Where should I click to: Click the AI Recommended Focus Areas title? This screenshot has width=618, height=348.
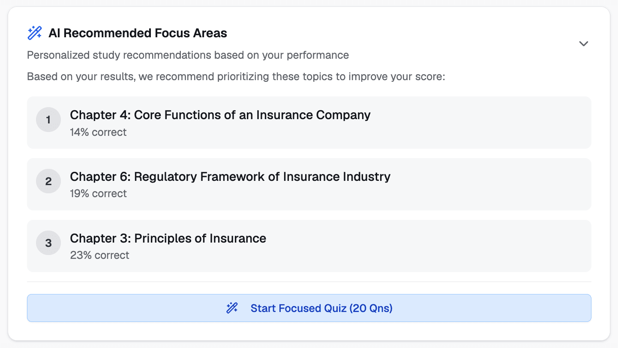pyautogui.click(x=138, y=33)
